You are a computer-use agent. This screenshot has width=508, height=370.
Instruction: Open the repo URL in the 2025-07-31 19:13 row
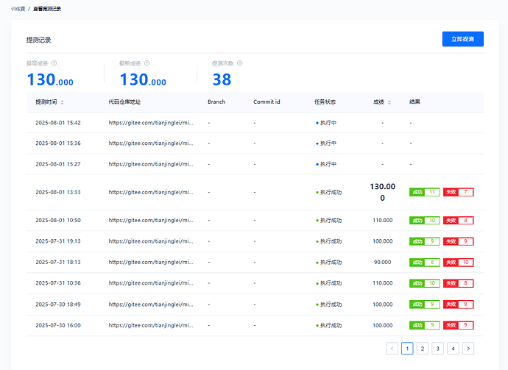[151, 241]
